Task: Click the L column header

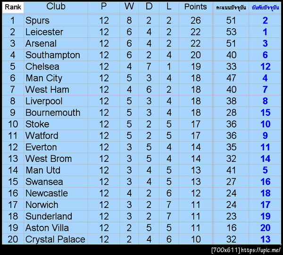Action: click(169, 7)
